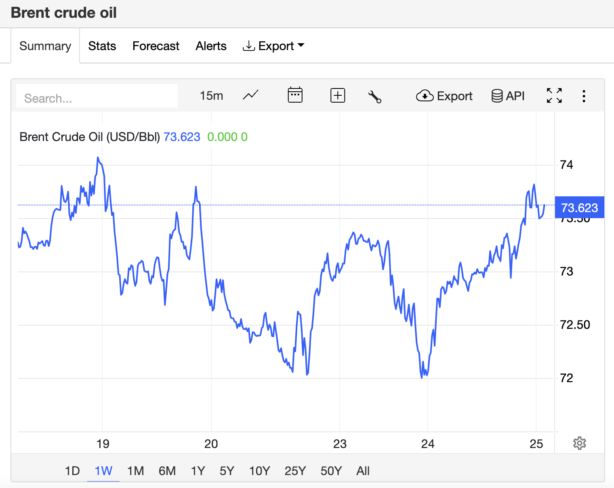Select the 1Y time range
This screenshot has height=488, width=614.
tap(198, 471)
